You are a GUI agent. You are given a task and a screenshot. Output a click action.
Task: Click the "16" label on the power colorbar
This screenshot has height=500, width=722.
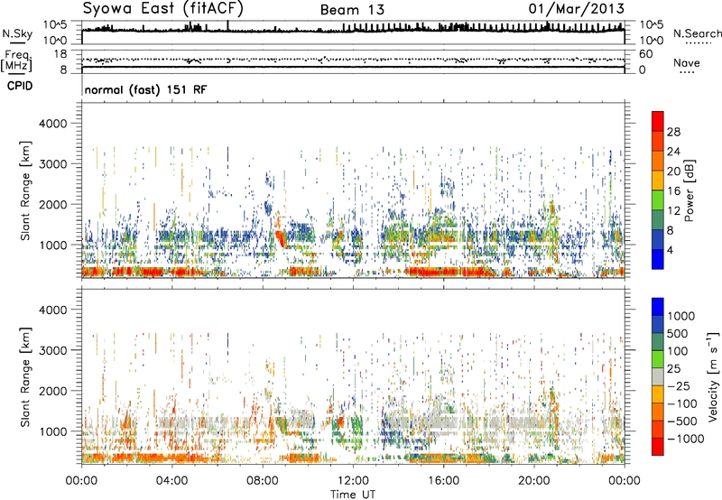pyautogui.click(x=673, y=191)
